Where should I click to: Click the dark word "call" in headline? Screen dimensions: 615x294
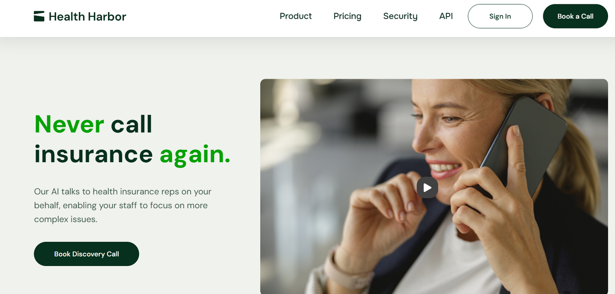pyautogui.click(x=131, y=124)
